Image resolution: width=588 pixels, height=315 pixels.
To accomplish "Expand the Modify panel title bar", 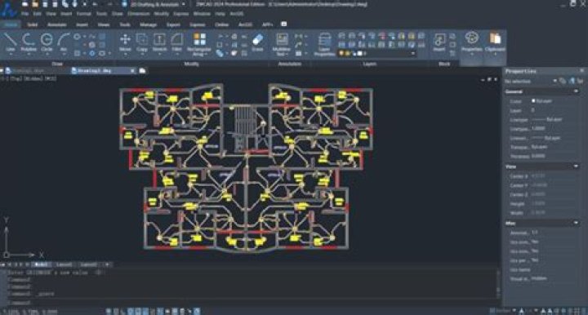I will coord(191,64).
